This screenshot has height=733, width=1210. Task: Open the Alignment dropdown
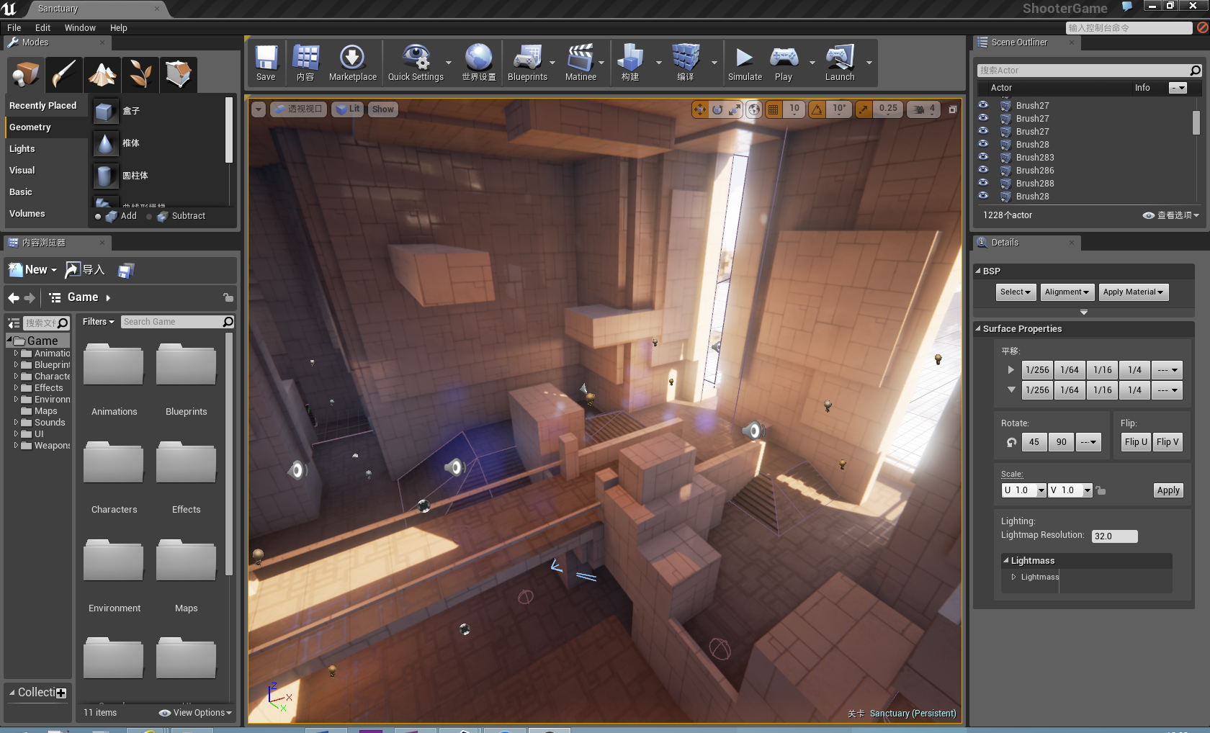click(1067, 292)
